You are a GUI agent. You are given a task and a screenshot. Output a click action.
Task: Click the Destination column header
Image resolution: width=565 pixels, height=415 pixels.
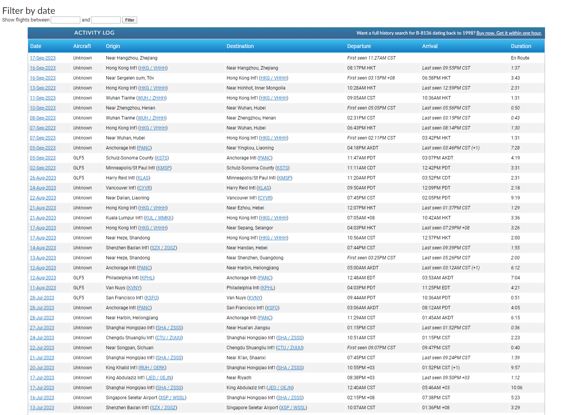(240, 46)
